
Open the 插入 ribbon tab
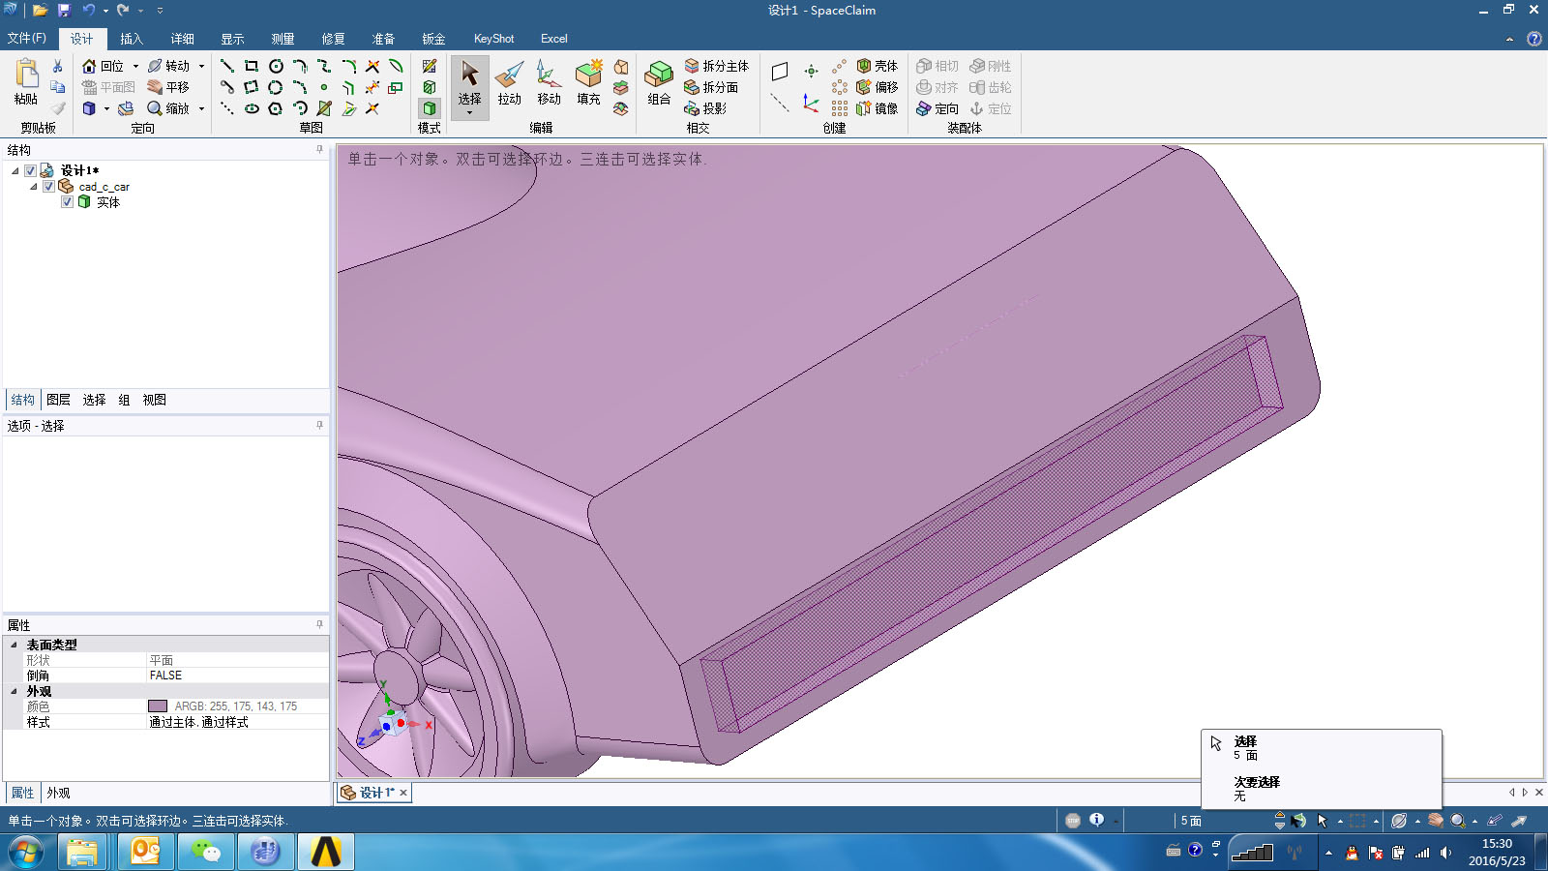pos(132,39)
